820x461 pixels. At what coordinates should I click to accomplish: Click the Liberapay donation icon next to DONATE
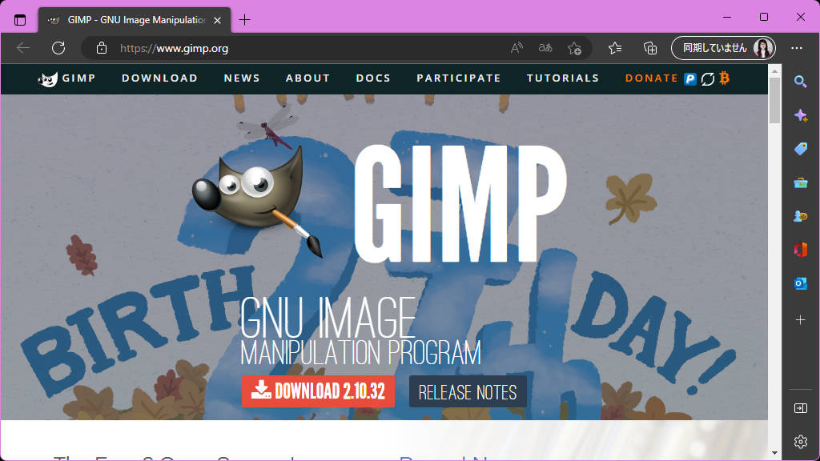click(707, 78)
